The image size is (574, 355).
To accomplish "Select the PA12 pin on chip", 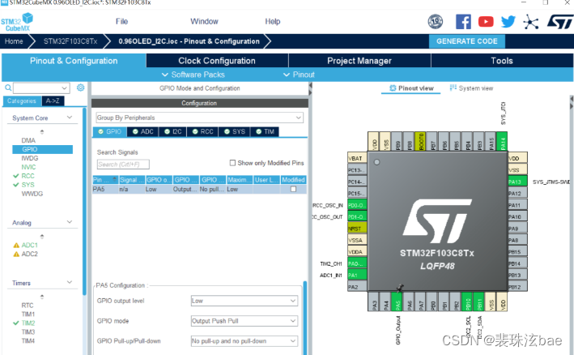I will 517,193.
